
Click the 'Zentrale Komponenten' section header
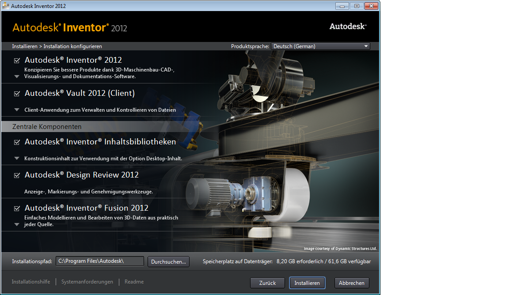[47, 127]
